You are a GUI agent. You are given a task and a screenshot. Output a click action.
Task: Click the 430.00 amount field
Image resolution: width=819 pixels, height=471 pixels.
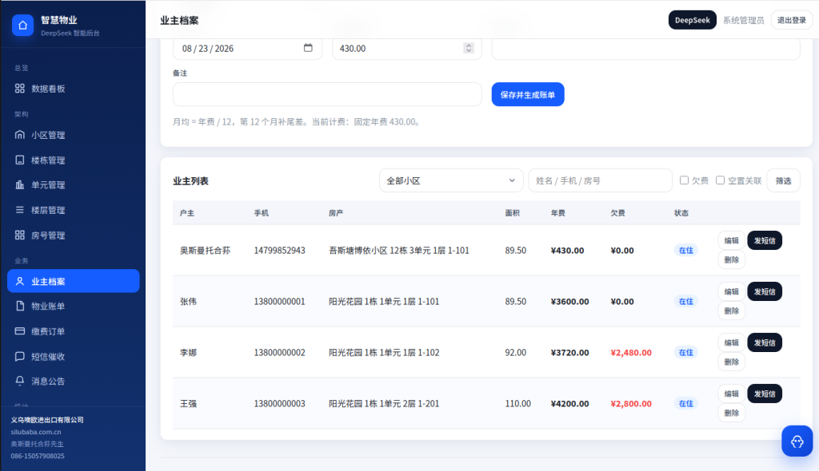click(x=407, y=48)
